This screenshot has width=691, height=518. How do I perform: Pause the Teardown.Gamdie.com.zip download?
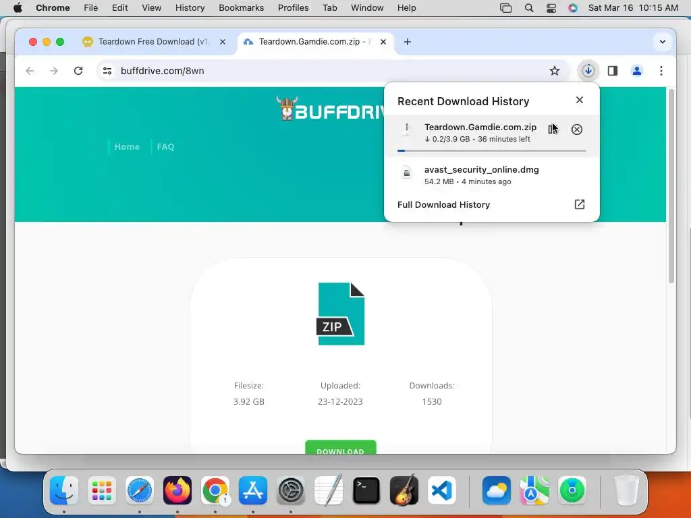tap(551, 129)
